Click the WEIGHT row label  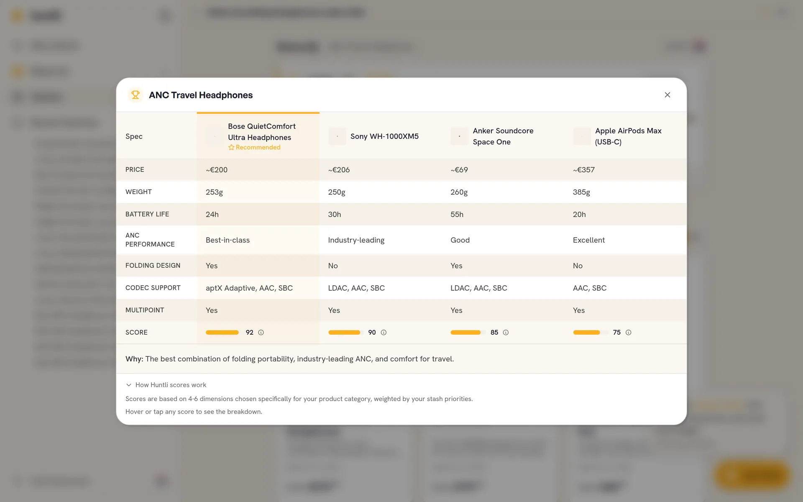[x=138, y=192]
